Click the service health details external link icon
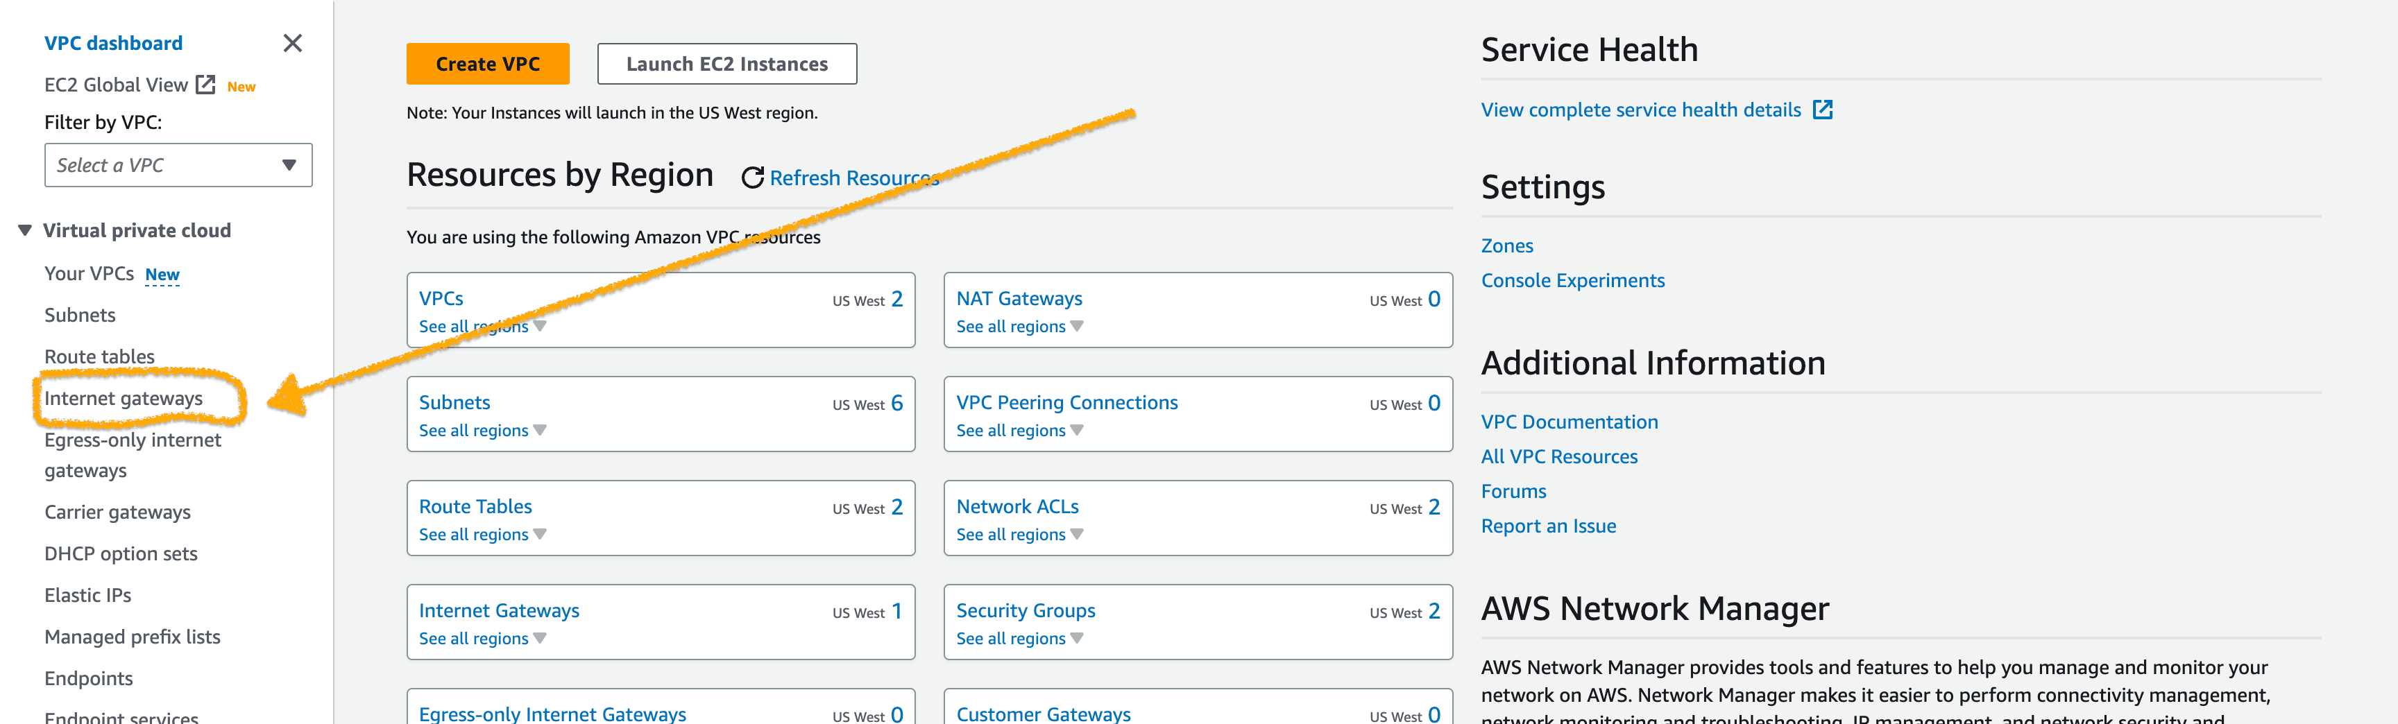This screenshot has width=2398, height=724. pos(1822,110)
